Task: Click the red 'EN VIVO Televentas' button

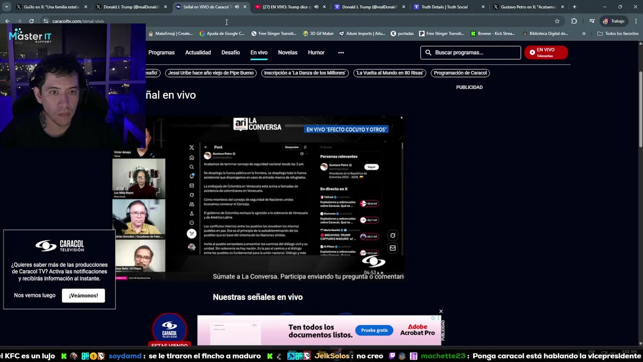Action: (x=546, y=52)
